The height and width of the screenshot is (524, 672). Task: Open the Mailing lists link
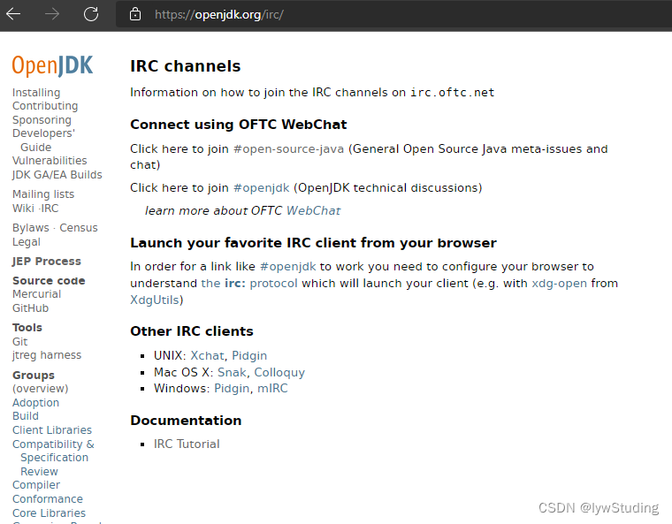click(42, 194)
